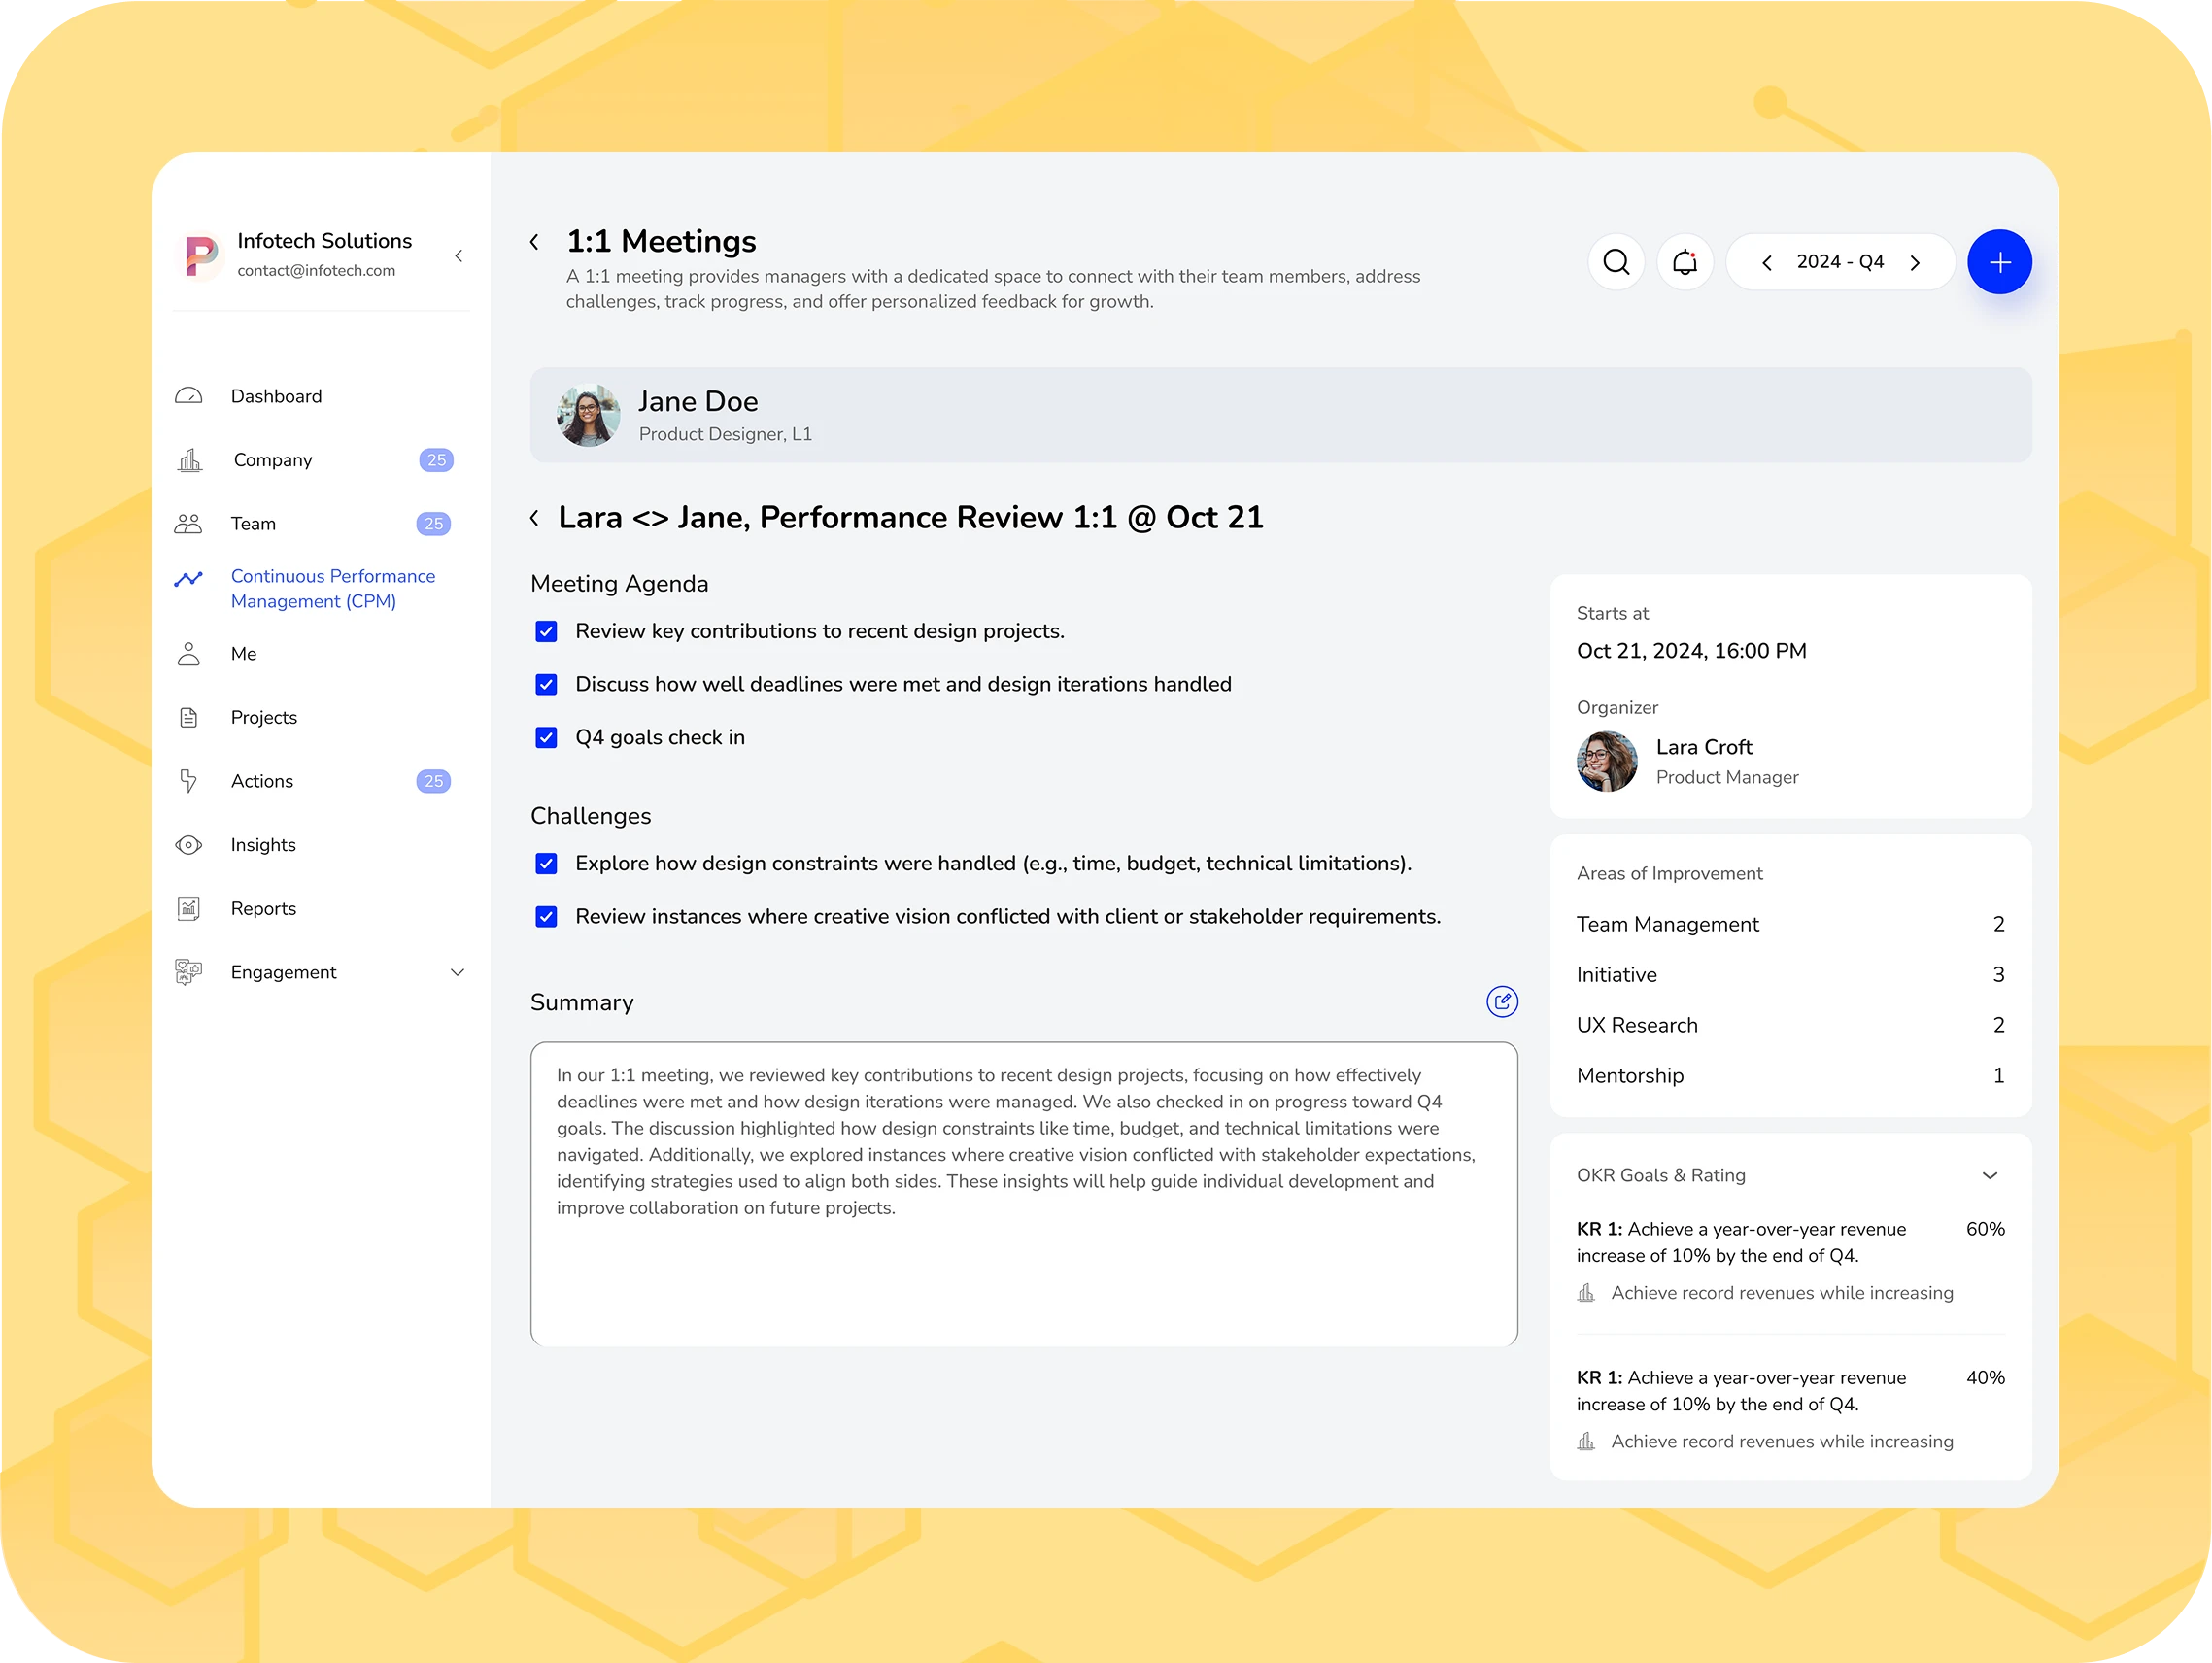Viewport: 2212px width, 1663px height.
Task: Click the edit summary pencil icon
Action: (1501, 1001)
